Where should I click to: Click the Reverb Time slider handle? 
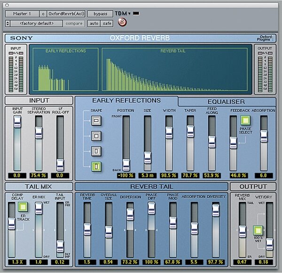pyautogui.click(x=87, y=229)
